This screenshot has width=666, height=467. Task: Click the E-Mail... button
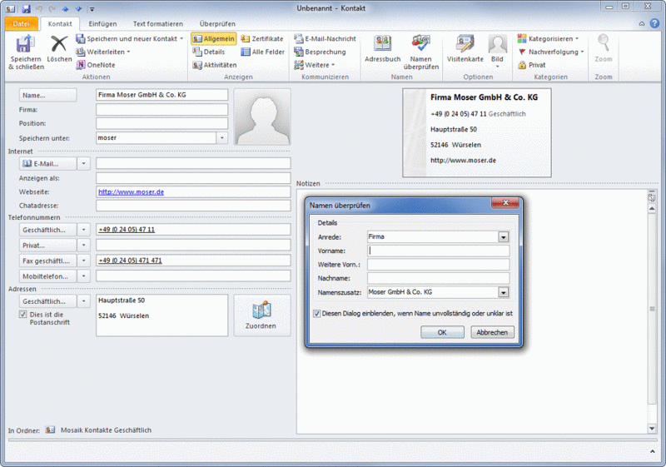(x=48, y=163)
